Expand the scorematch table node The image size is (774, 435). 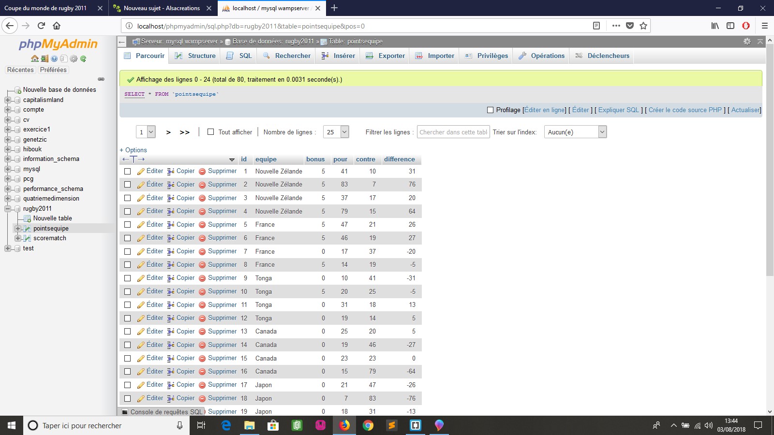click(x=17, y=238)
